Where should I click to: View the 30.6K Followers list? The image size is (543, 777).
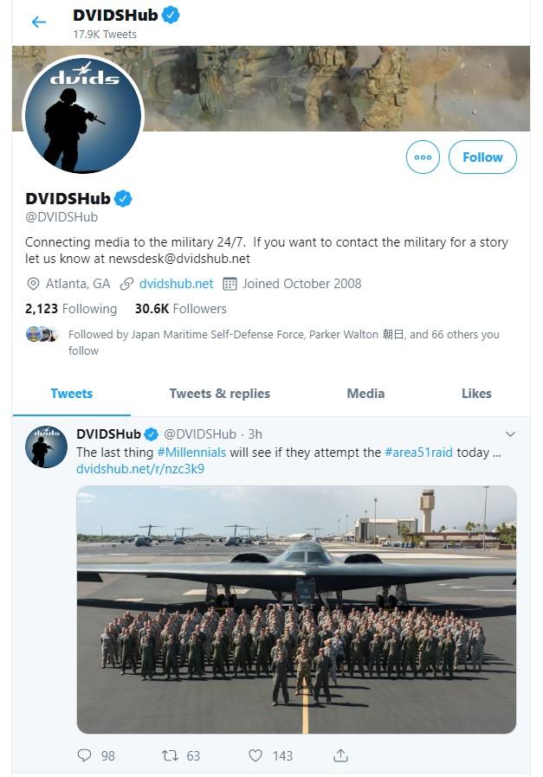tap(180, 309)
